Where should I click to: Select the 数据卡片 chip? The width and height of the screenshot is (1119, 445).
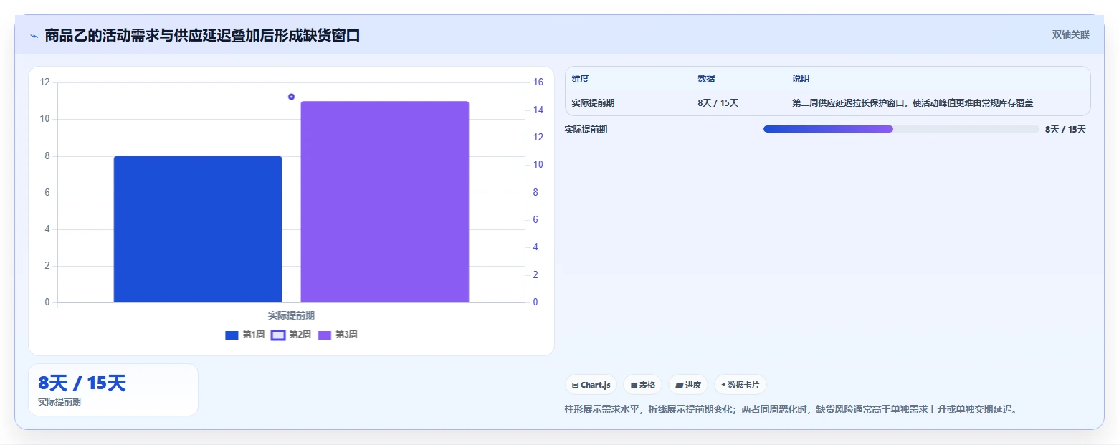click(x=741, y=385)
